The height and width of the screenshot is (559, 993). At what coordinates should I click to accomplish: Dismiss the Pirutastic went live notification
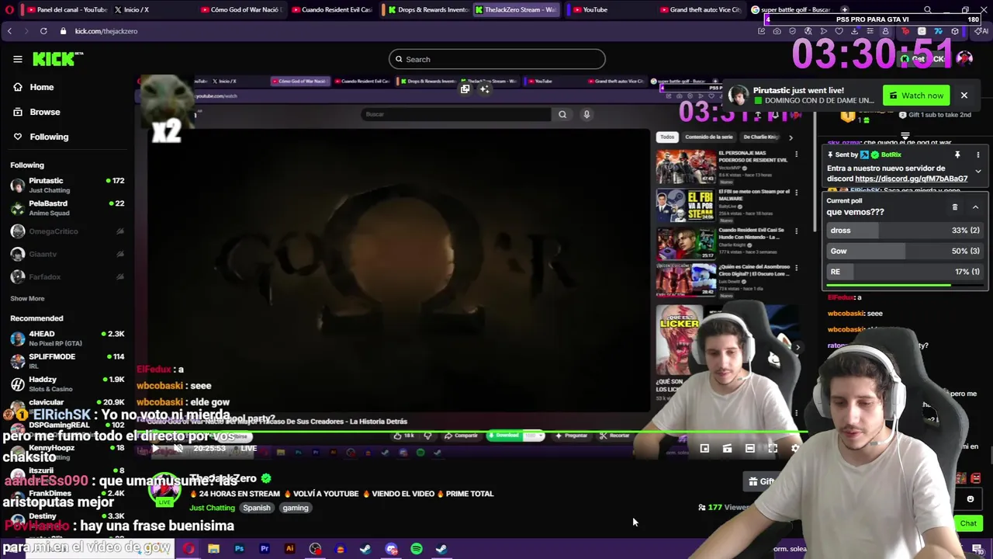click(x=964, y=95)
